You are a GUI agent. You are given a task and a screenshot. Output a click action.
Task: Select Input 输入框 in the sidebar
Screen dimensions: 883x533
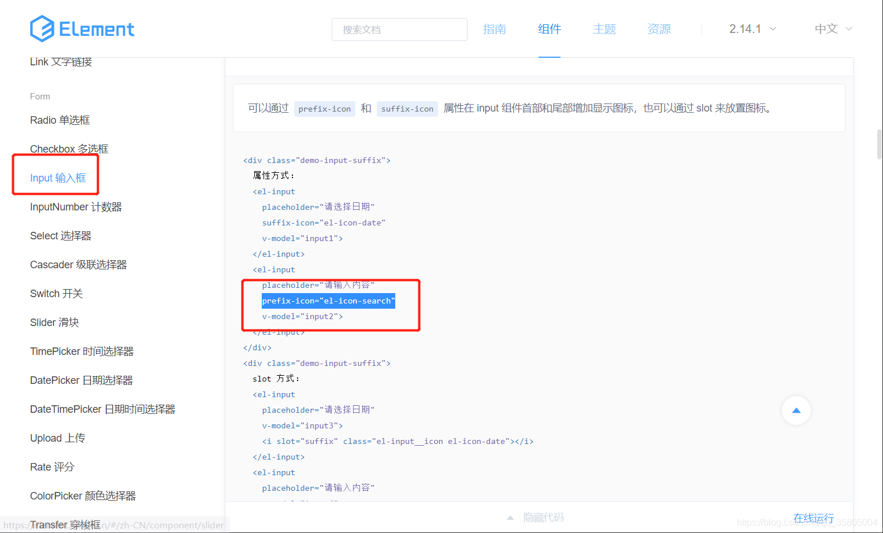(x=58, y=178)
